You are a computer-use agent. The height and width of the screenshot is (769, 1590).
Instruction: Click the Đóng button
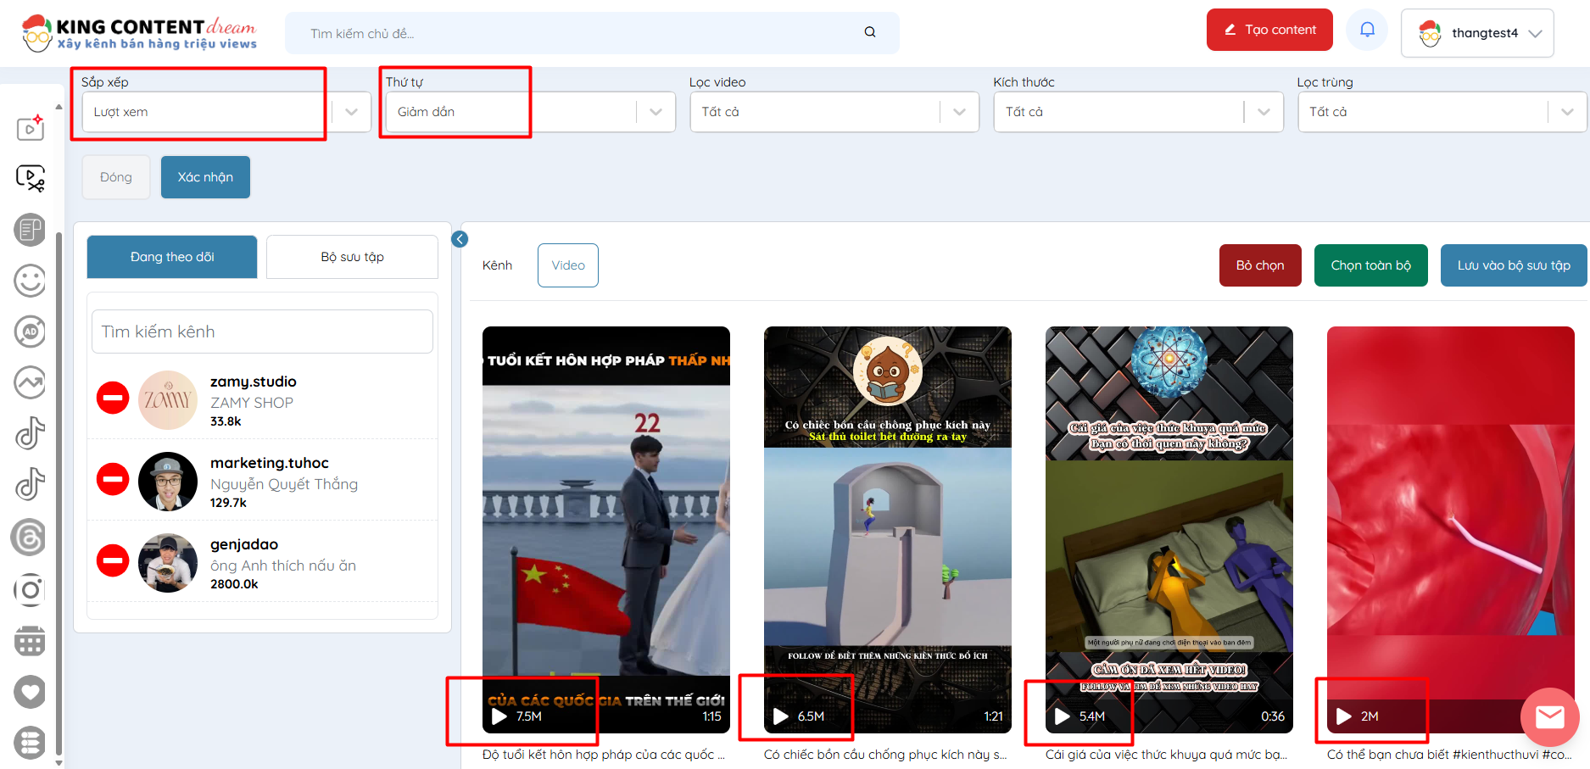pos(116,177)
